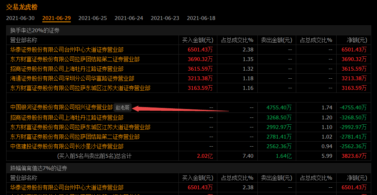377x195 pixels.
Task: Open 华泰证券台州中心大道营业部 in the 跌幅偏离值 table
Action: tap(67, 187)
